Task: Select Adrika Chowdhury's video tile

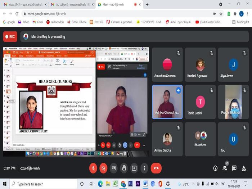Action: 167,102
